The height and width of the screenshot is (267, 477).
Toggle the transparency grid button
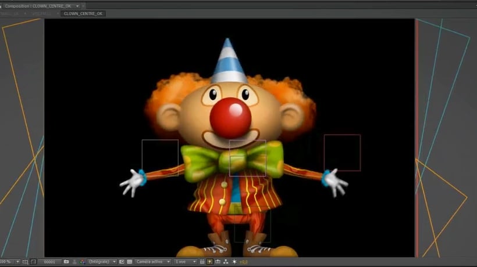tap(129, 261)
